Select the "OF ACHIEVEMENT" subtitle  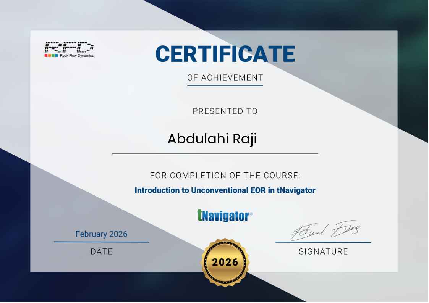(225, 77)
